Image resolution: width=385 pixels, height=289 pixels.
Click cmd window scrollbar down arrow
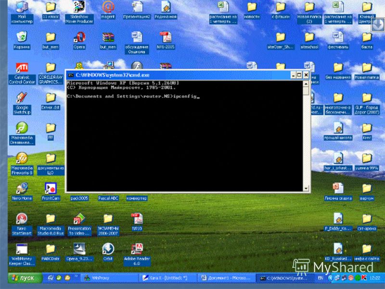[x=306, y=188]
